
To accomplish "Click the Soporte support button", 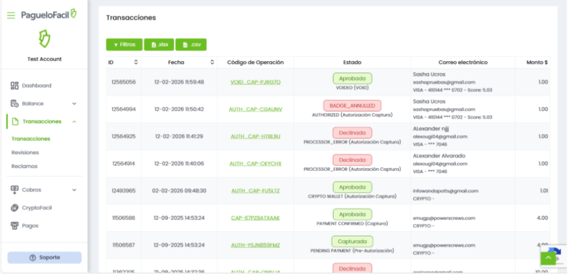I will click(44, 258).
